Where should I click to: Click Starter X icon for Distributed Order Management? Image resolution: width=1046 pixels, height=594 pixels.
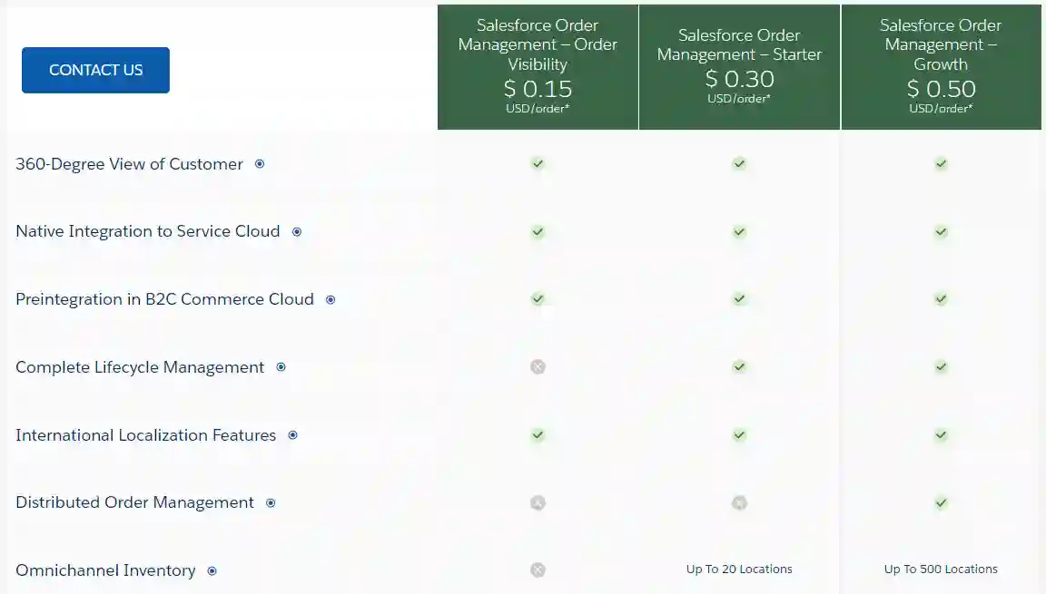(739, 502)
